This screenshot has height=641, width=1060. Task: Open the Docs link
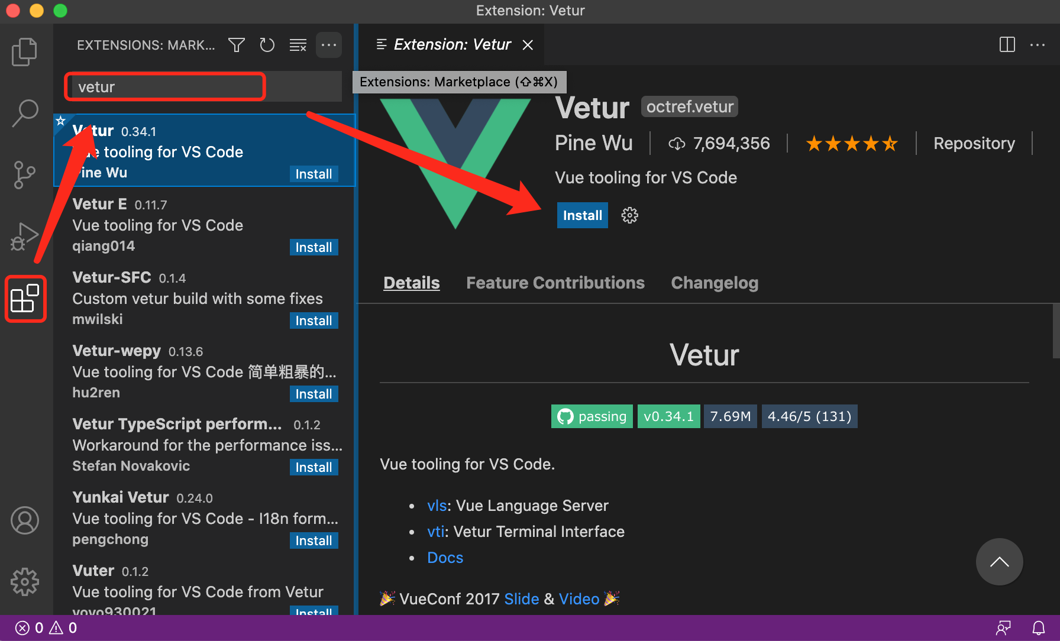pos(445,558)
